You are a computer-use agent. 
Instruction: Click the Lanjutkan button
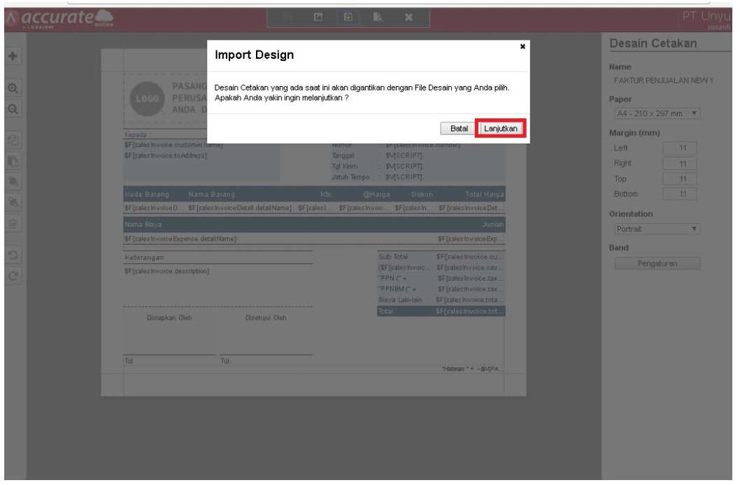(x=500, y=128)
